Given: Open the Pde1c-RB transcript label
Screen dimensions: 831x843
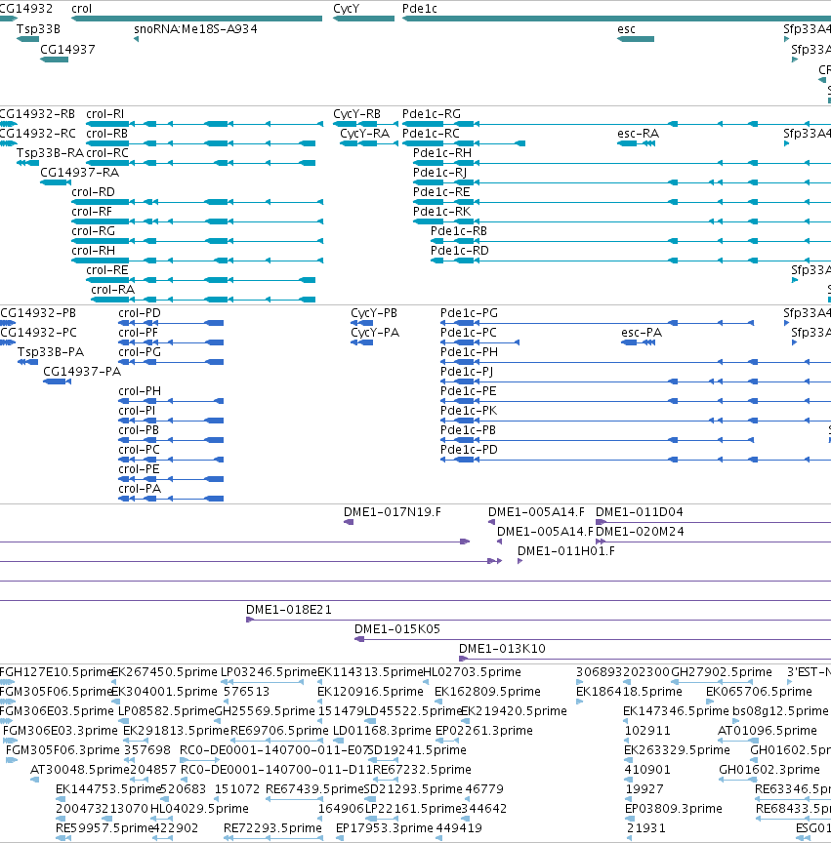Looking at the screenshot, I should [x=459, y=231].
